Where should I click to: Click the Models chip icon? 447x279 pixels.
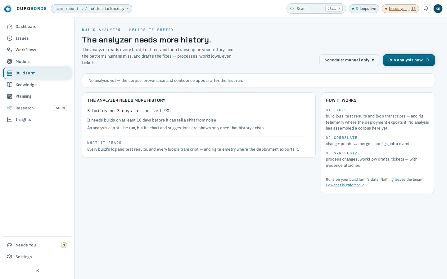click(10, 61)
